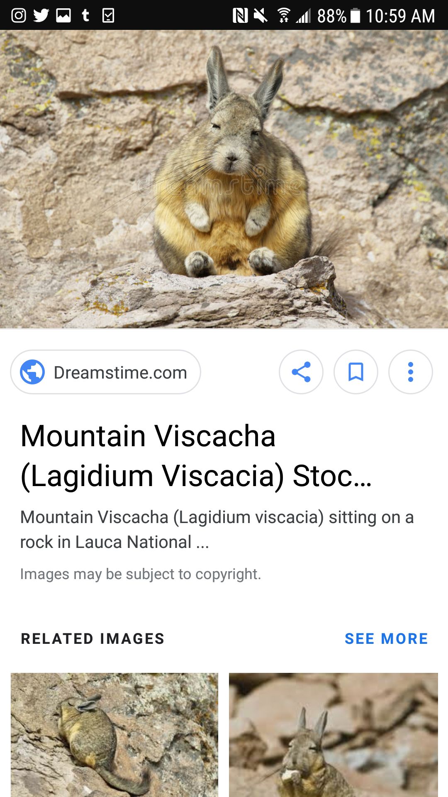Image resolution: width=448 pixels, height=797 pixels.
Task: Tap the checklist task notification icon
Action: coord(108,15)
